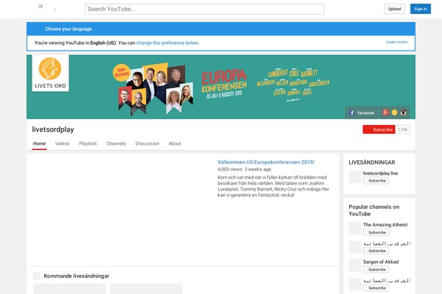Select the Popular channels on YouTube heading
This screenshot has height=294, width=442.
click(374, 210)
